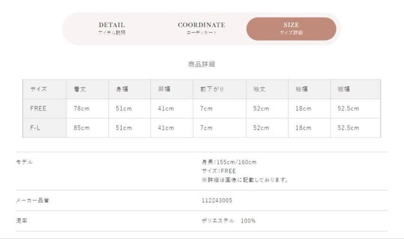Click the 袖丈 column header

click(259, 89)
